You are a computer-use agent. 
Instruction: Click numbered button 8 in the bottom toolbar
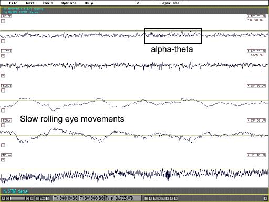pos(176,198)
